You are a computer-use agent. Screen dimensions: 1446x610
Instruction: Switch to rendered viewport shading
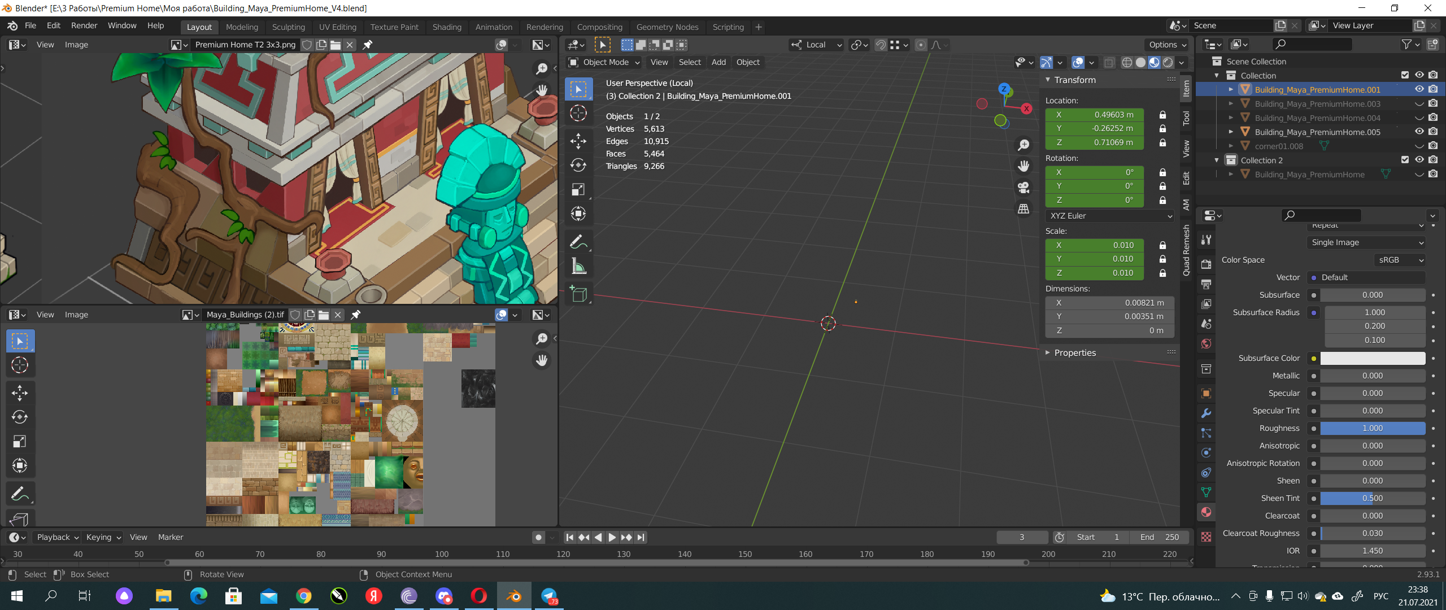pos(1168,62)
